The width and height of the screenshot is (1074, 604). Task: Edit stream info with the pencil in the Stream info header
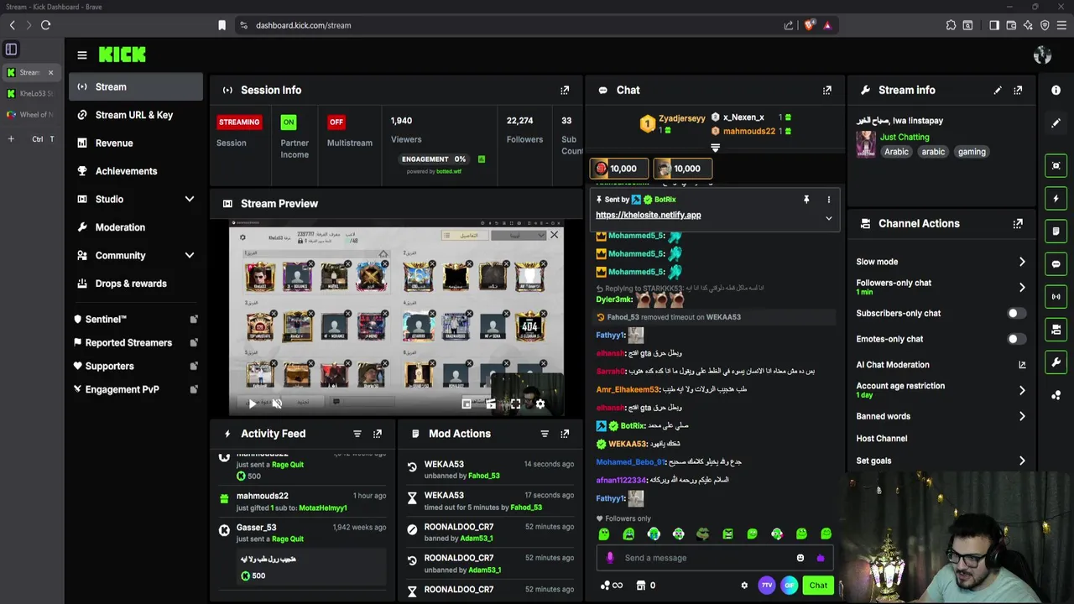pyautogui.click(x=998, y=90)
